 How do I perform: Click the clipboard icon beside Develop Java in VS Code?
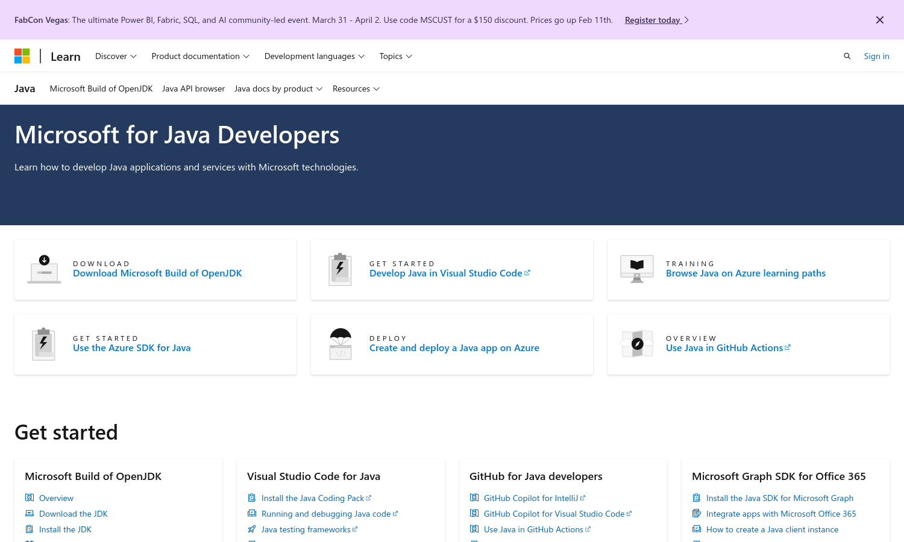point(341,270)
